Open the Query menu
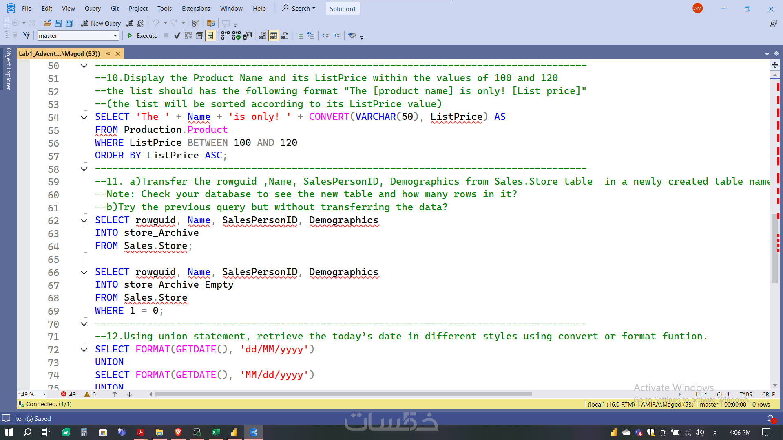The height and width of the screenshot is (440, 783). [93, 9]
